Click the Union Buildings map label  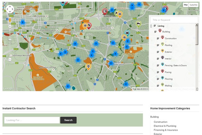click(39, 16)
